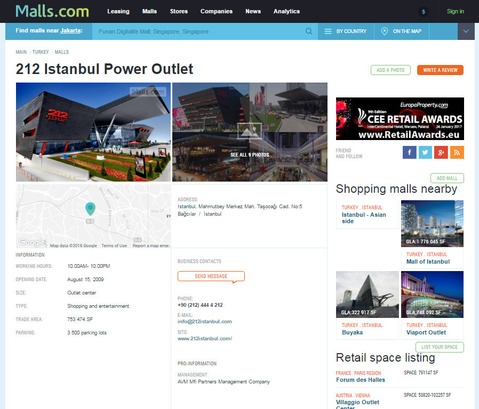479x409 pixels.
Task: Expand the search bar chevron dropdown
Action: point(466,31)
